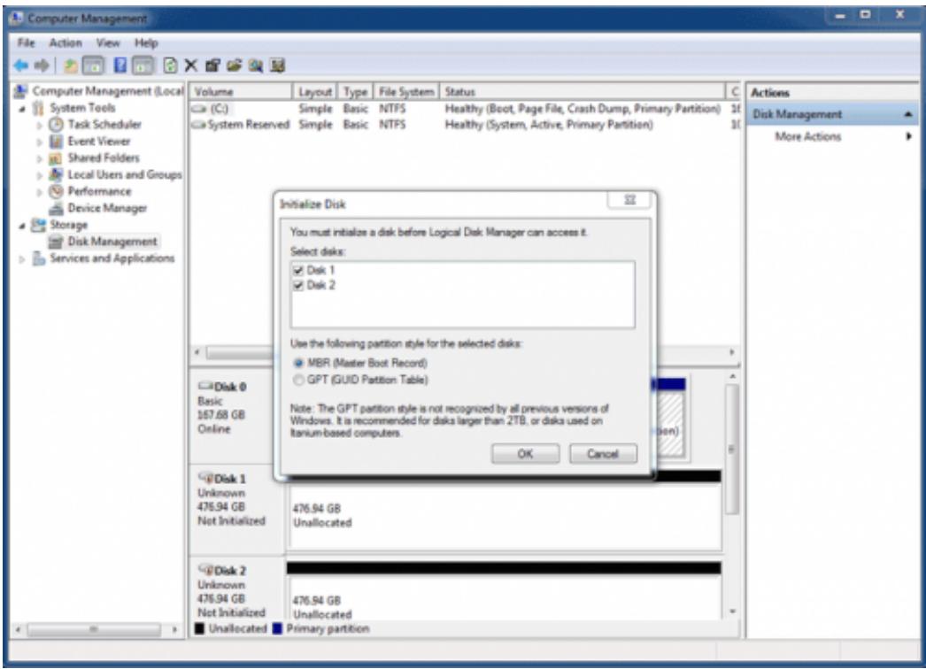Collapse the Storage expander arrow
The height and width of the screenshot is (669, 926).
[22, 226]
